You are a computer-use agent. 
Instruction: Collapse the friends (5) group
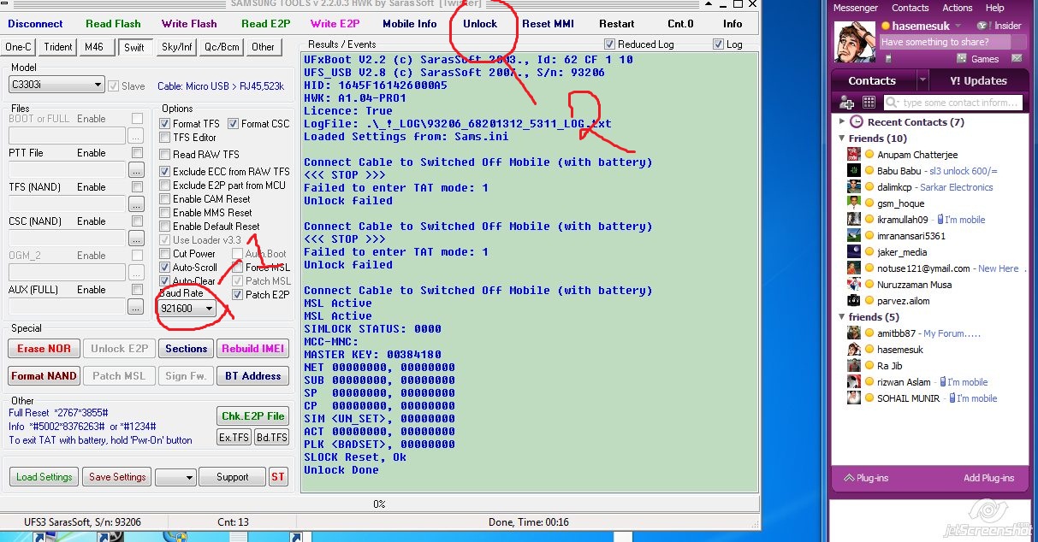842,317
